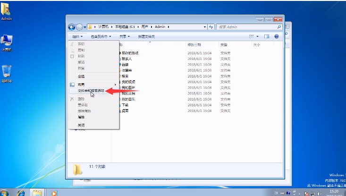Select the 收藏夹 folder
The image size is (346, 196).
point(127,70)
